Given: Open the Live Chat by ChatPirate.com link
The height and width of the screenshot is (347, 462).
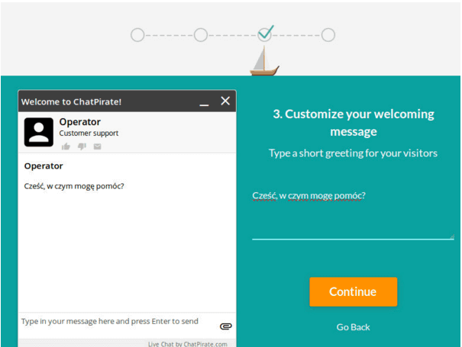Looking at the screenshot, I should click(187, 344).
